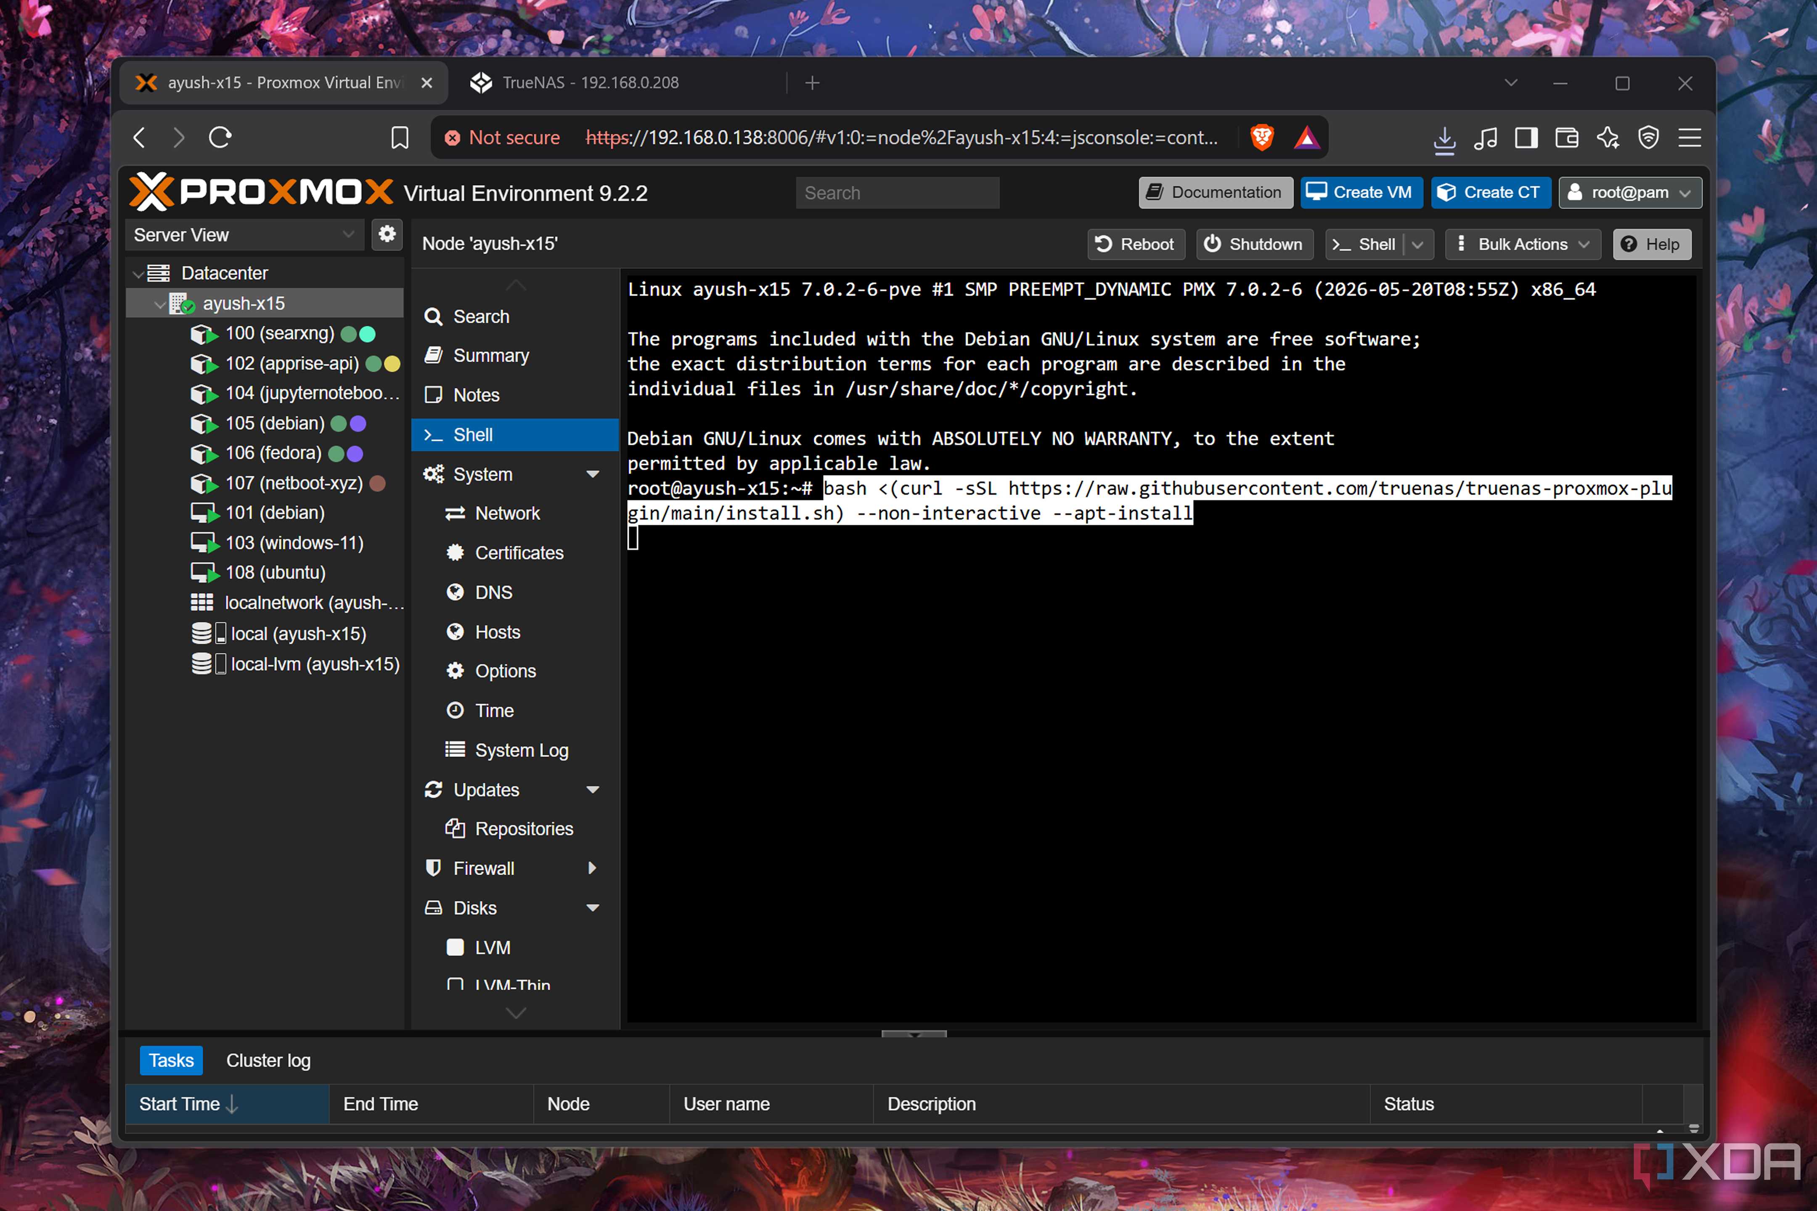1817x1211 pixels.
Task: Open Repositories under Updates
Action: click(x=514, y=830)
